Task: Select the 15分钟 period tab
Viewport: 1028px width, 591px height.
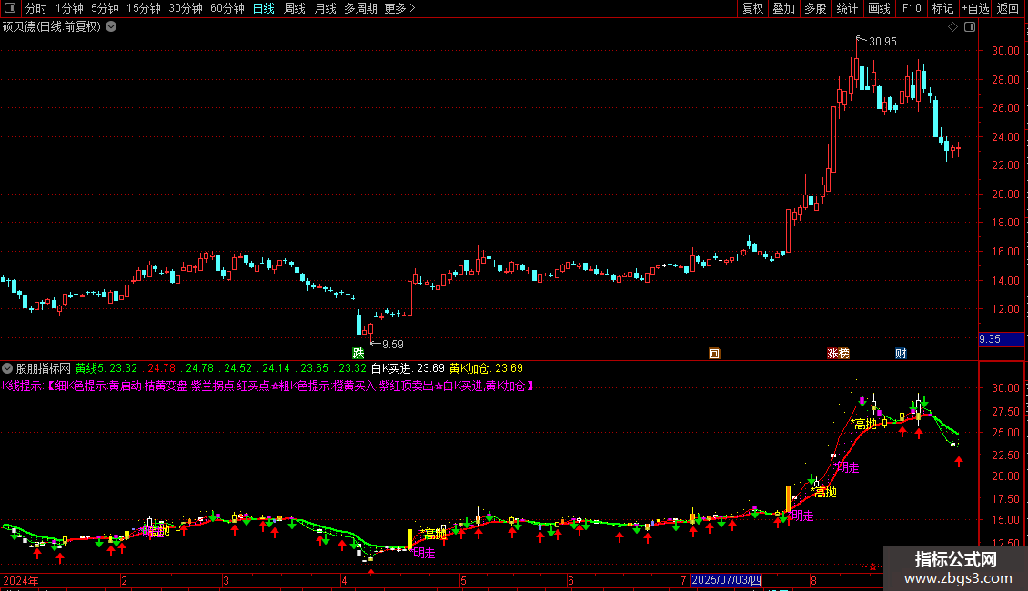Action: [x=143, y=8]
